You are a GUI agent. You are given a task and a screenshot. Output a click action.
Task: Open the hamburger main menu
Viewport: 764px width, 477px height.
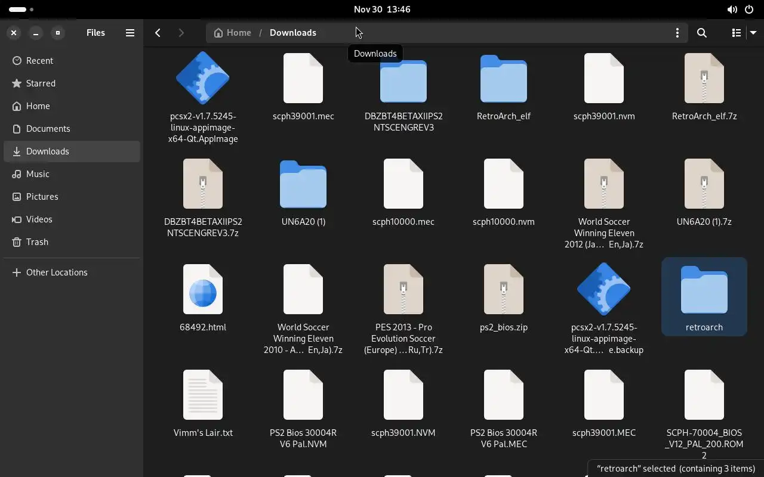130,33
